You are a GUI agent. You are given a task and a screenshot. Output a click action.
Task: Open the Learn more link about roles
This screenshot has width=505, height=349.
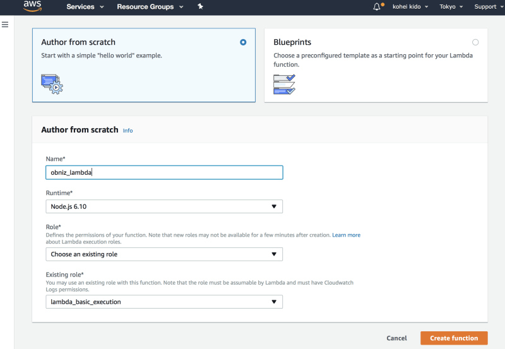coord(346,235)
